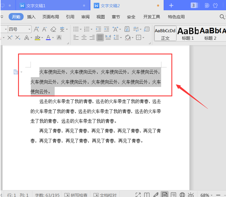Screen dimensions: 226x197
Task: Click paragraph layout icon beside document text
Action: (x=16, y=72)
